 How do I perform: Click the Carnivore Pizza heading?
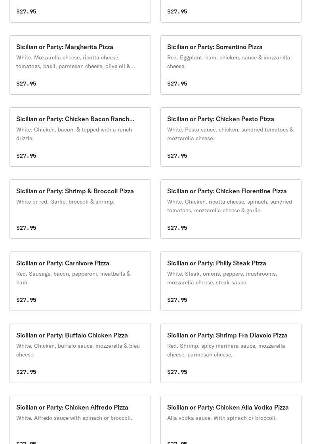[63, 263]
